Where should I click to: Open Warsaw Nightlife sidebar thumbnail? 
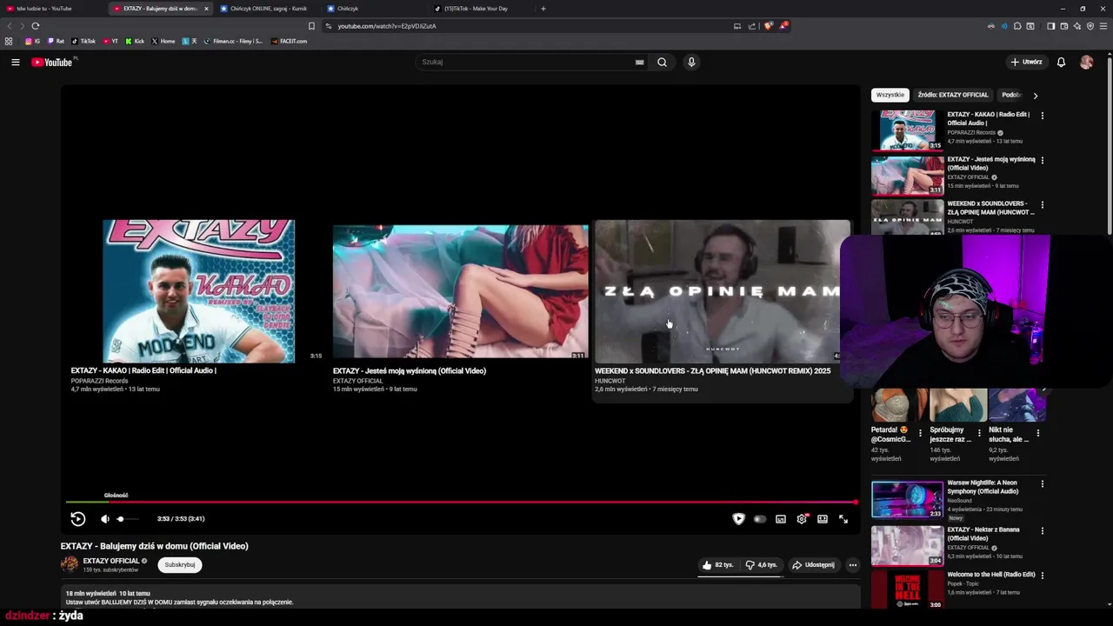point(907,500)
